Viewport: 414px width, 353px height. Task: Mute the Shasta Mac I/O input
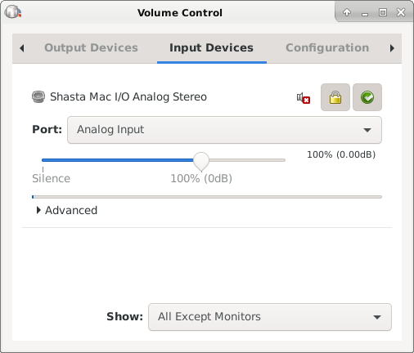coord(304,98)
